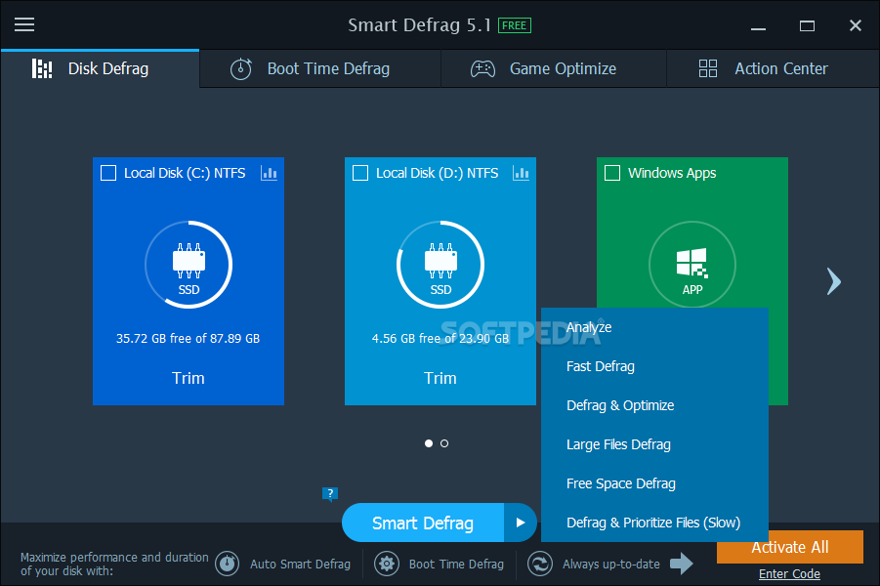Click 4.56 GB free of 23.90 GB text
The image size is (880, 586).
coord(440,339)
